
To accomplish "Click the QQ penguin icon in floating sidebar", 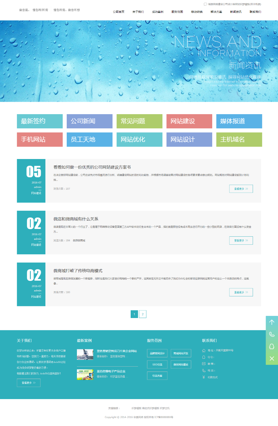I will click(272, 346).
